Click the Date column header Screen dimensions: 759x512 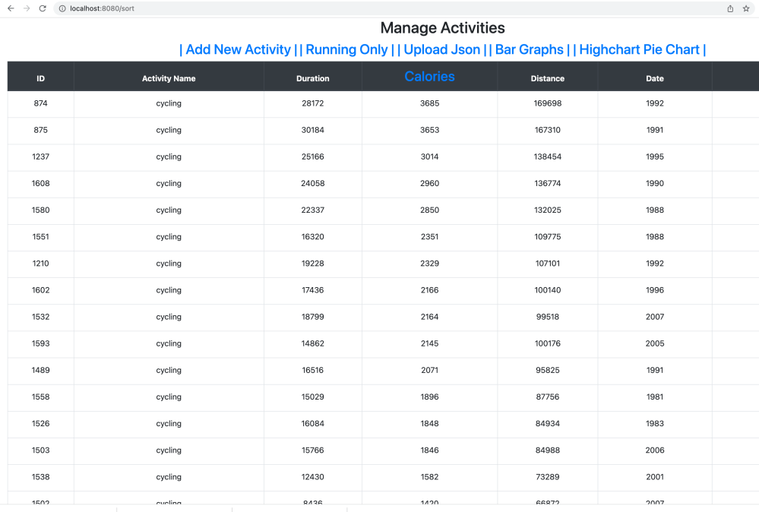coord(655,78)
